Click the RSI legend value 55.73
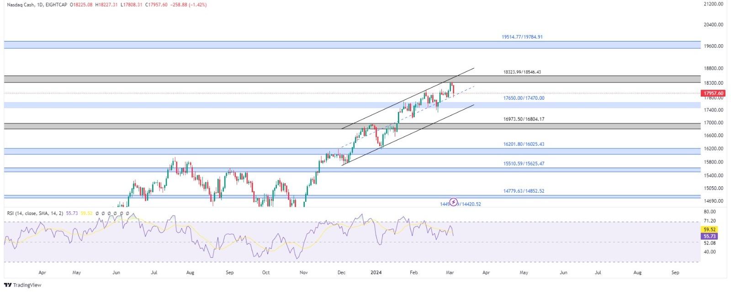731x292 pixels. pos(72,213)
